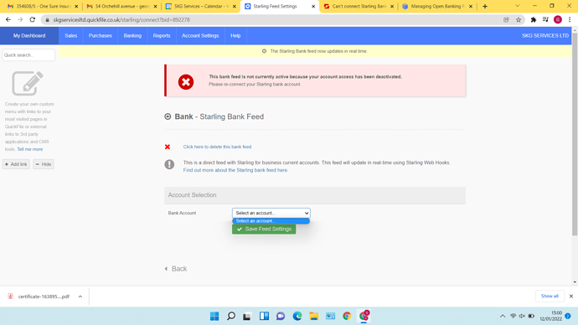Viewport: 578px width, 325px height.
Task: Click the red X delete feed icon
Action: point(168,147)
